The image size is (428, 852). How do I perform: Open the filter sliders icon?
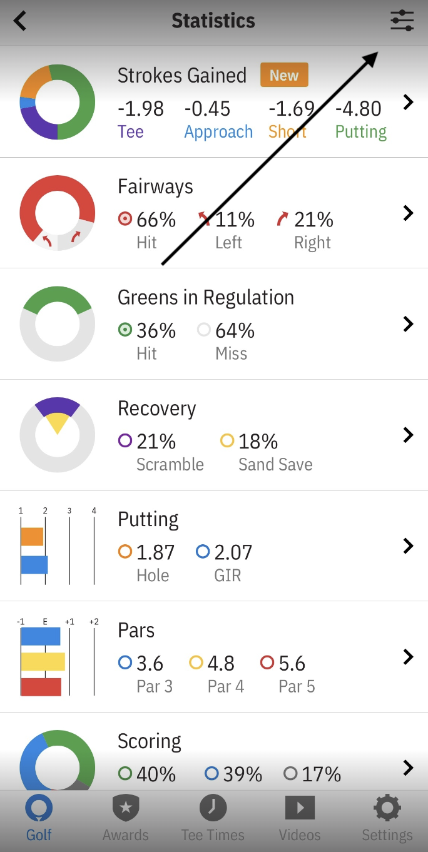pyautogui.click(x=402, y=21)
